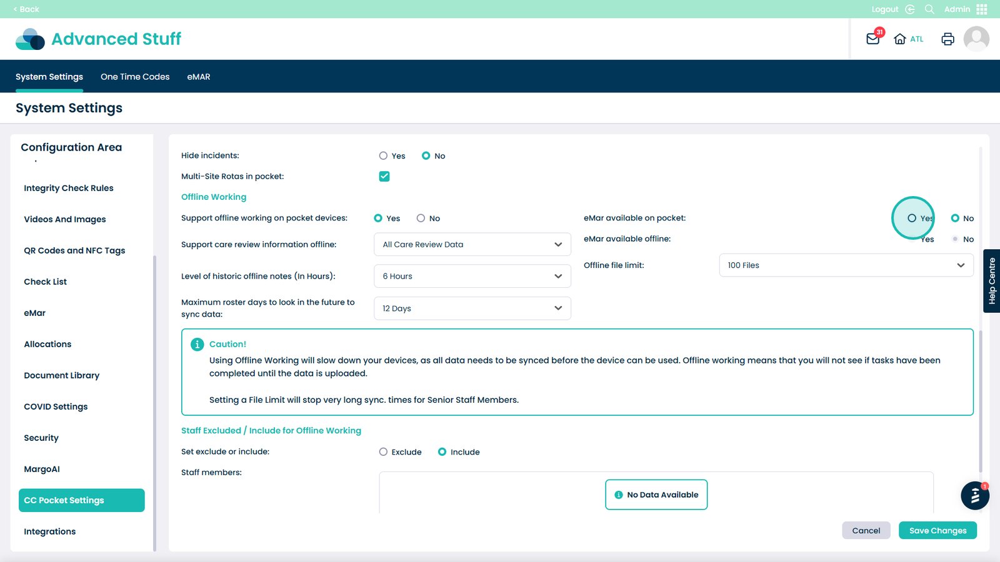1000x562 pixels.
Task: Open the Offline file limit dropdown
Action: [846, 265]
